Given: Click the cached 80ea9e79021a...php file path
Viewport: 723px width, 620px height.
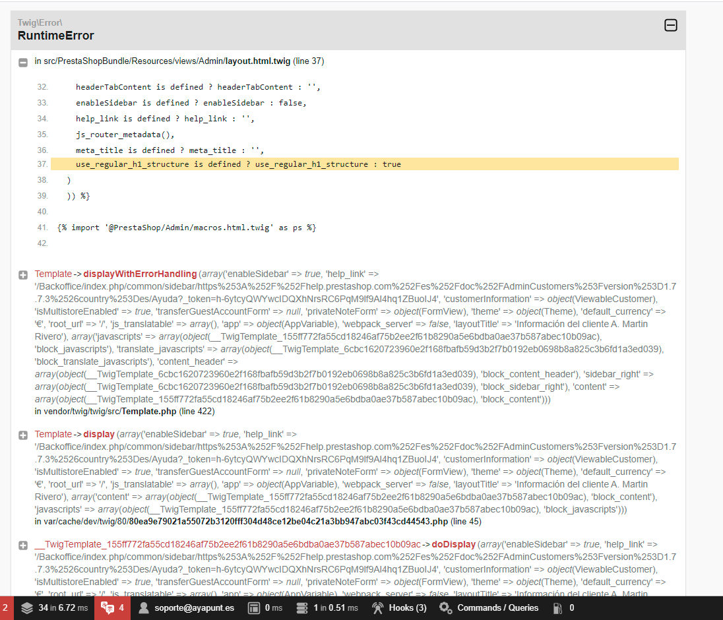Looking at the screenshot, I should (258, 521).
